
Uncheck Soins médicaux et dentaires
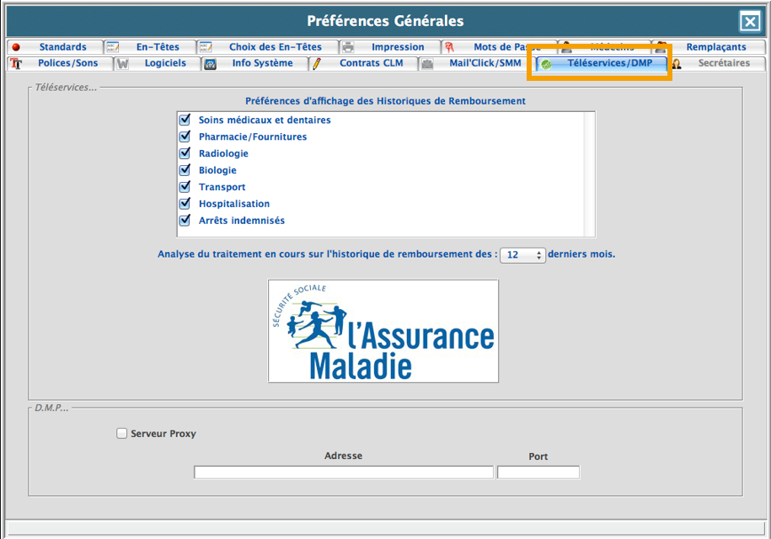[x=185, y=120]
